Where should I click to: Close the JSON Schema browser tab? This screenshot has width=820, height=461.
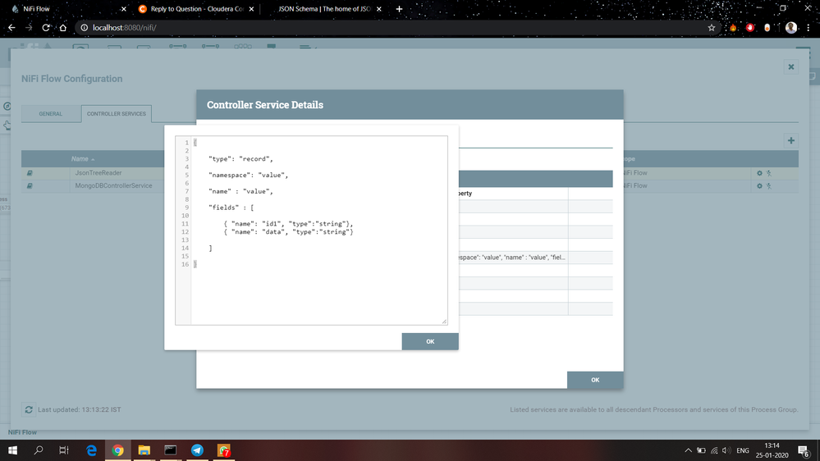pos(378,9)
